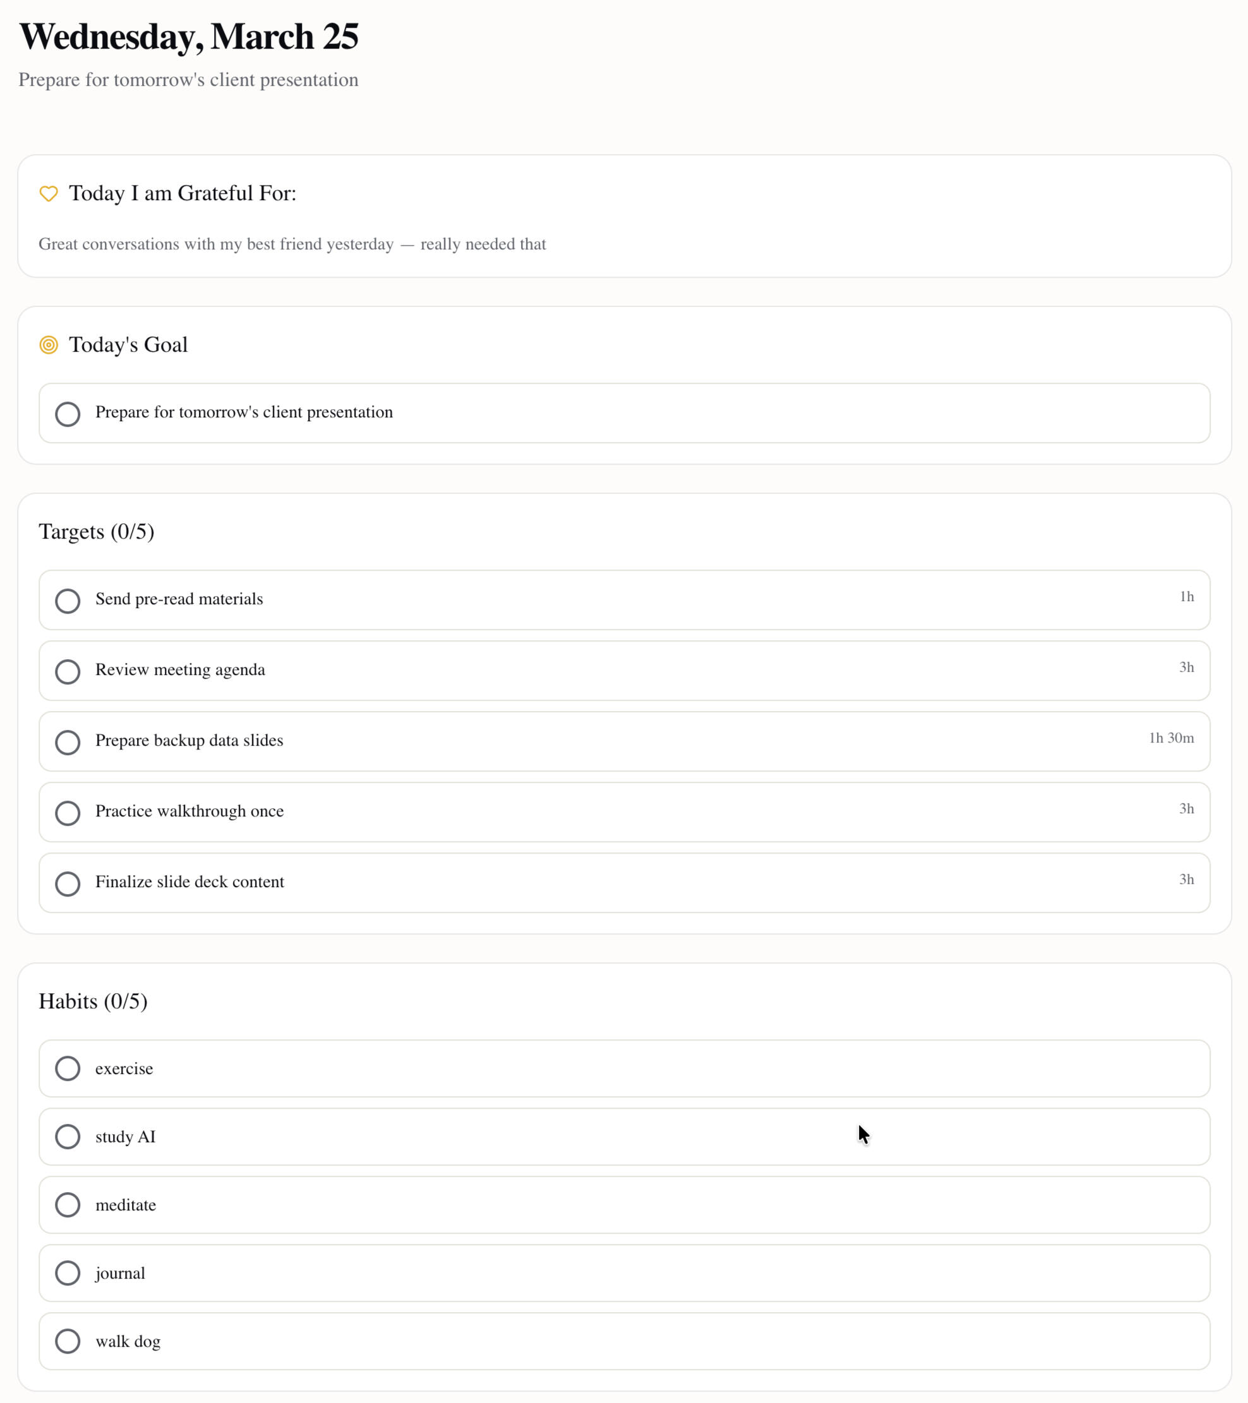1248x1403 pixels.
Task: Mark Send pre-read materials as done
Action: pyautogui.click(x=68, y=600)
